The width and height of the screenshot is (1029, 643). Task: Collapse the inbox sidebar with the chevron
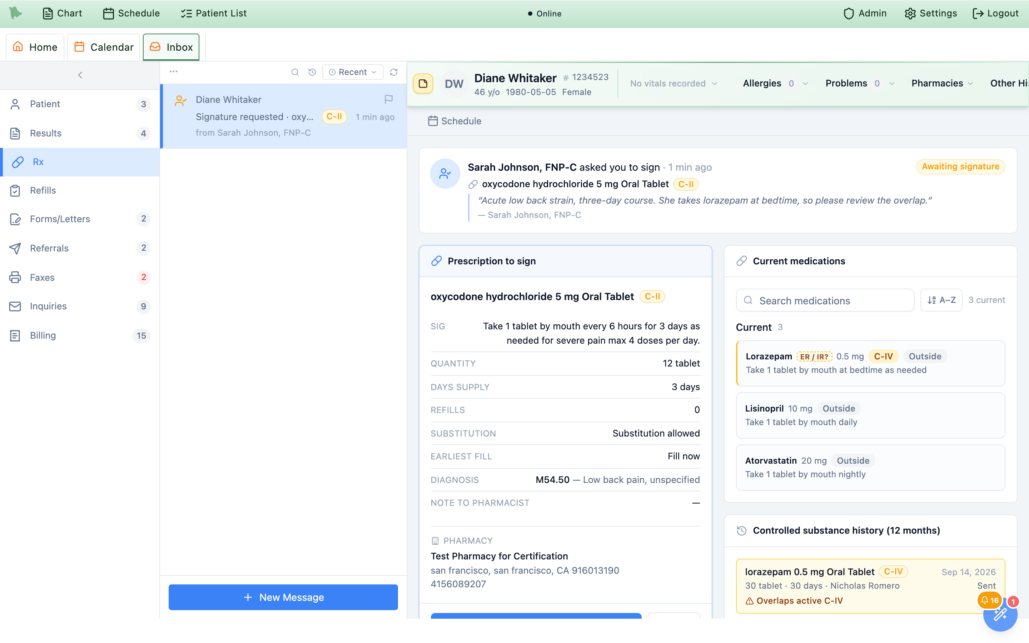pyautogui.click(x=80, y=75)
